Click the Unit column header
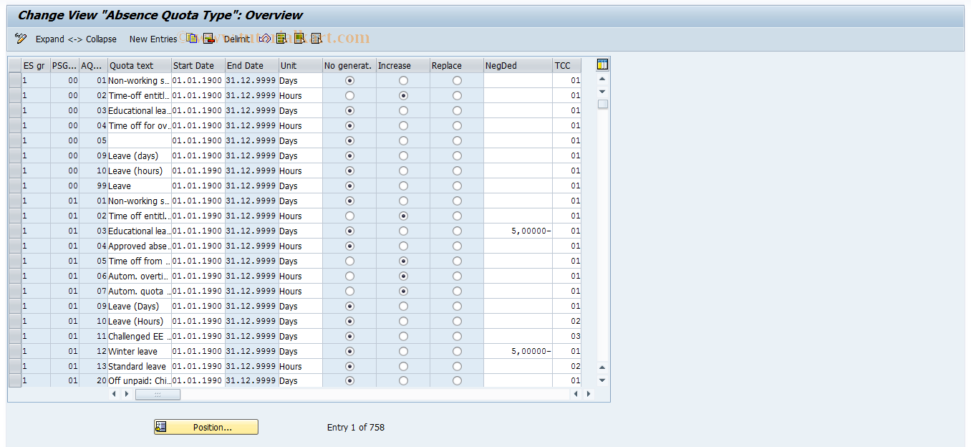The width and height of the screenshot is (971, 447). coord(301,65)
